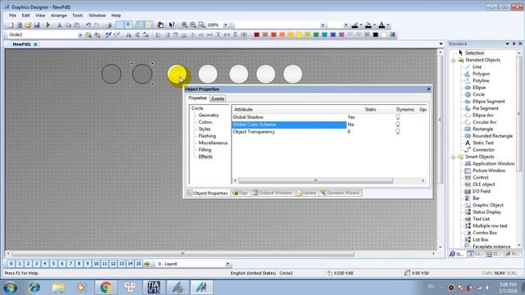Viewport: 525px width, 295px height.
Task: Open the Tools menu
Action: [77, 16]
